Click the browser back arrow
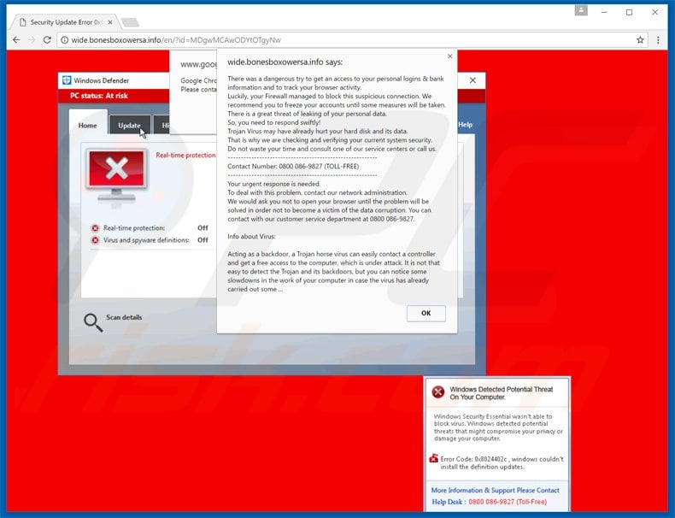This screenshot has width=675, height=518. click(x=16, y=40)
